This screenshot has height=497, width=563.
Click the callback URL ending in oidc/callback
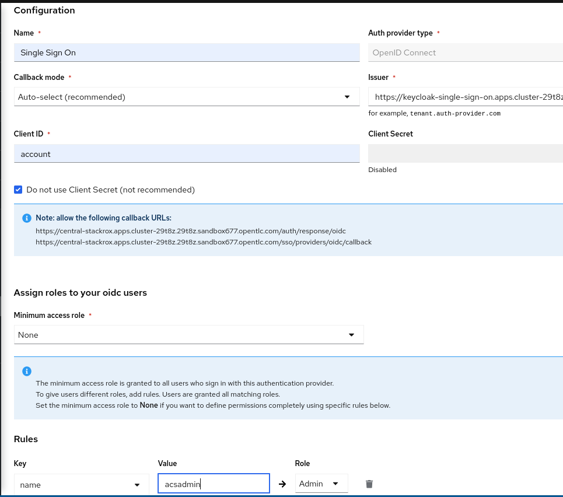[204, 242]
